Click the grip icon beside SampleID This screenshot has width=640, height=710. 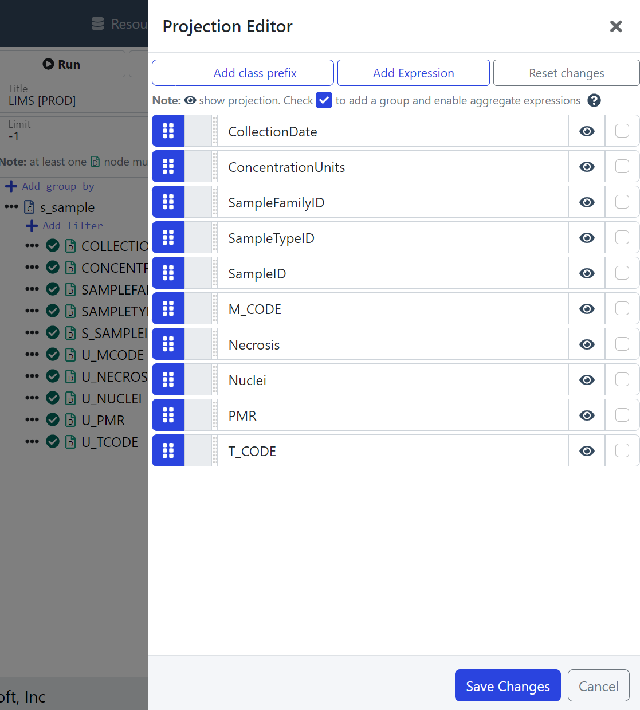pyautogui.click(x=168, y=273)
